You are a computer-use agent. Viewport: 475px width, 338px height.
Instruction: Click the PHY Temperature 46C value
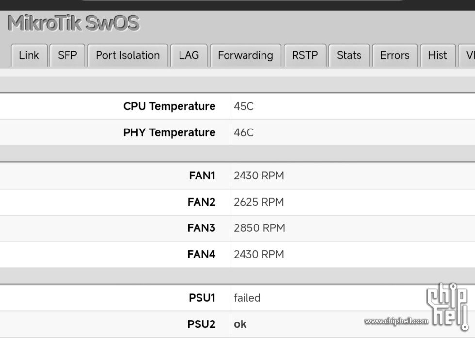(244, 133)
